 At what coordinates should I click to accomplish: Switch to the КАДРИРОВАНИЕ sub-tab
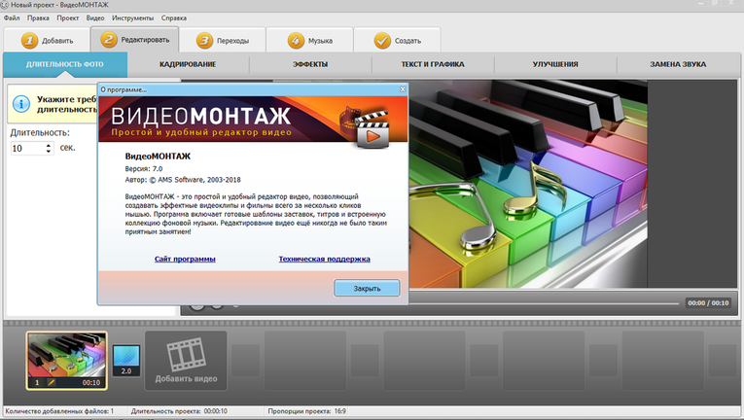[188, 64]
